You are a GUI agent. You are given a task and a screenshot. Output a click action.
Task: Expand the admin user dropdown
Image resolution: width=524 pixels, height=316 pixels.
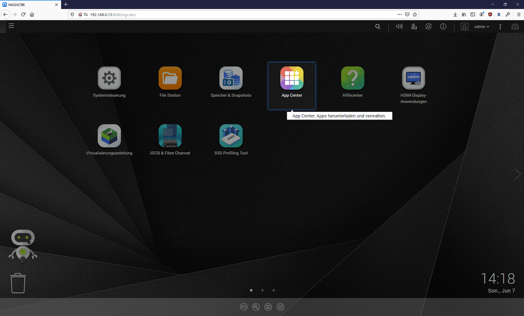coord(482,27)
